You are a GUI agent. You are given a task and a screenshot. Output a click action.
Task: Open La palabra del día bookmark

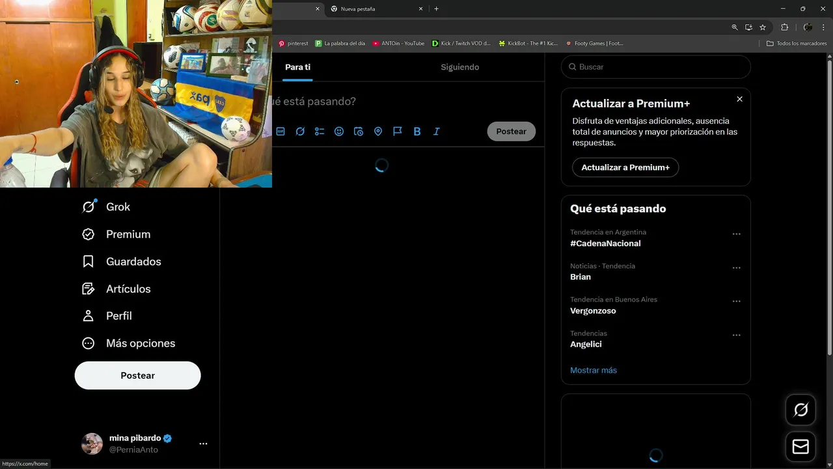(340, 44)
